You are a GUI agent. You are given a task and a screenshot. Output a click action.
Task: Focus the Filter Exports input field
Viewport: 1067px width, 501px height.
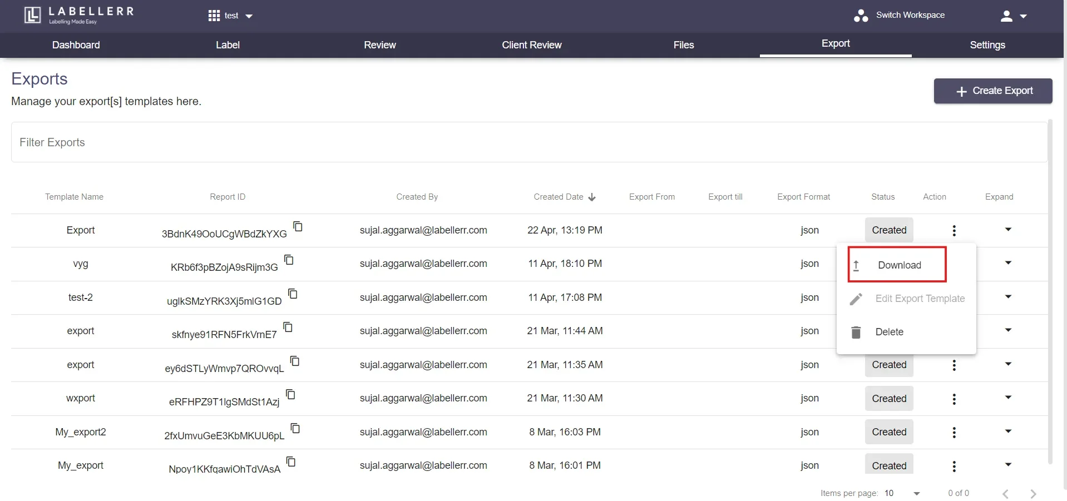pyautogui.click(x=529, y=142)
